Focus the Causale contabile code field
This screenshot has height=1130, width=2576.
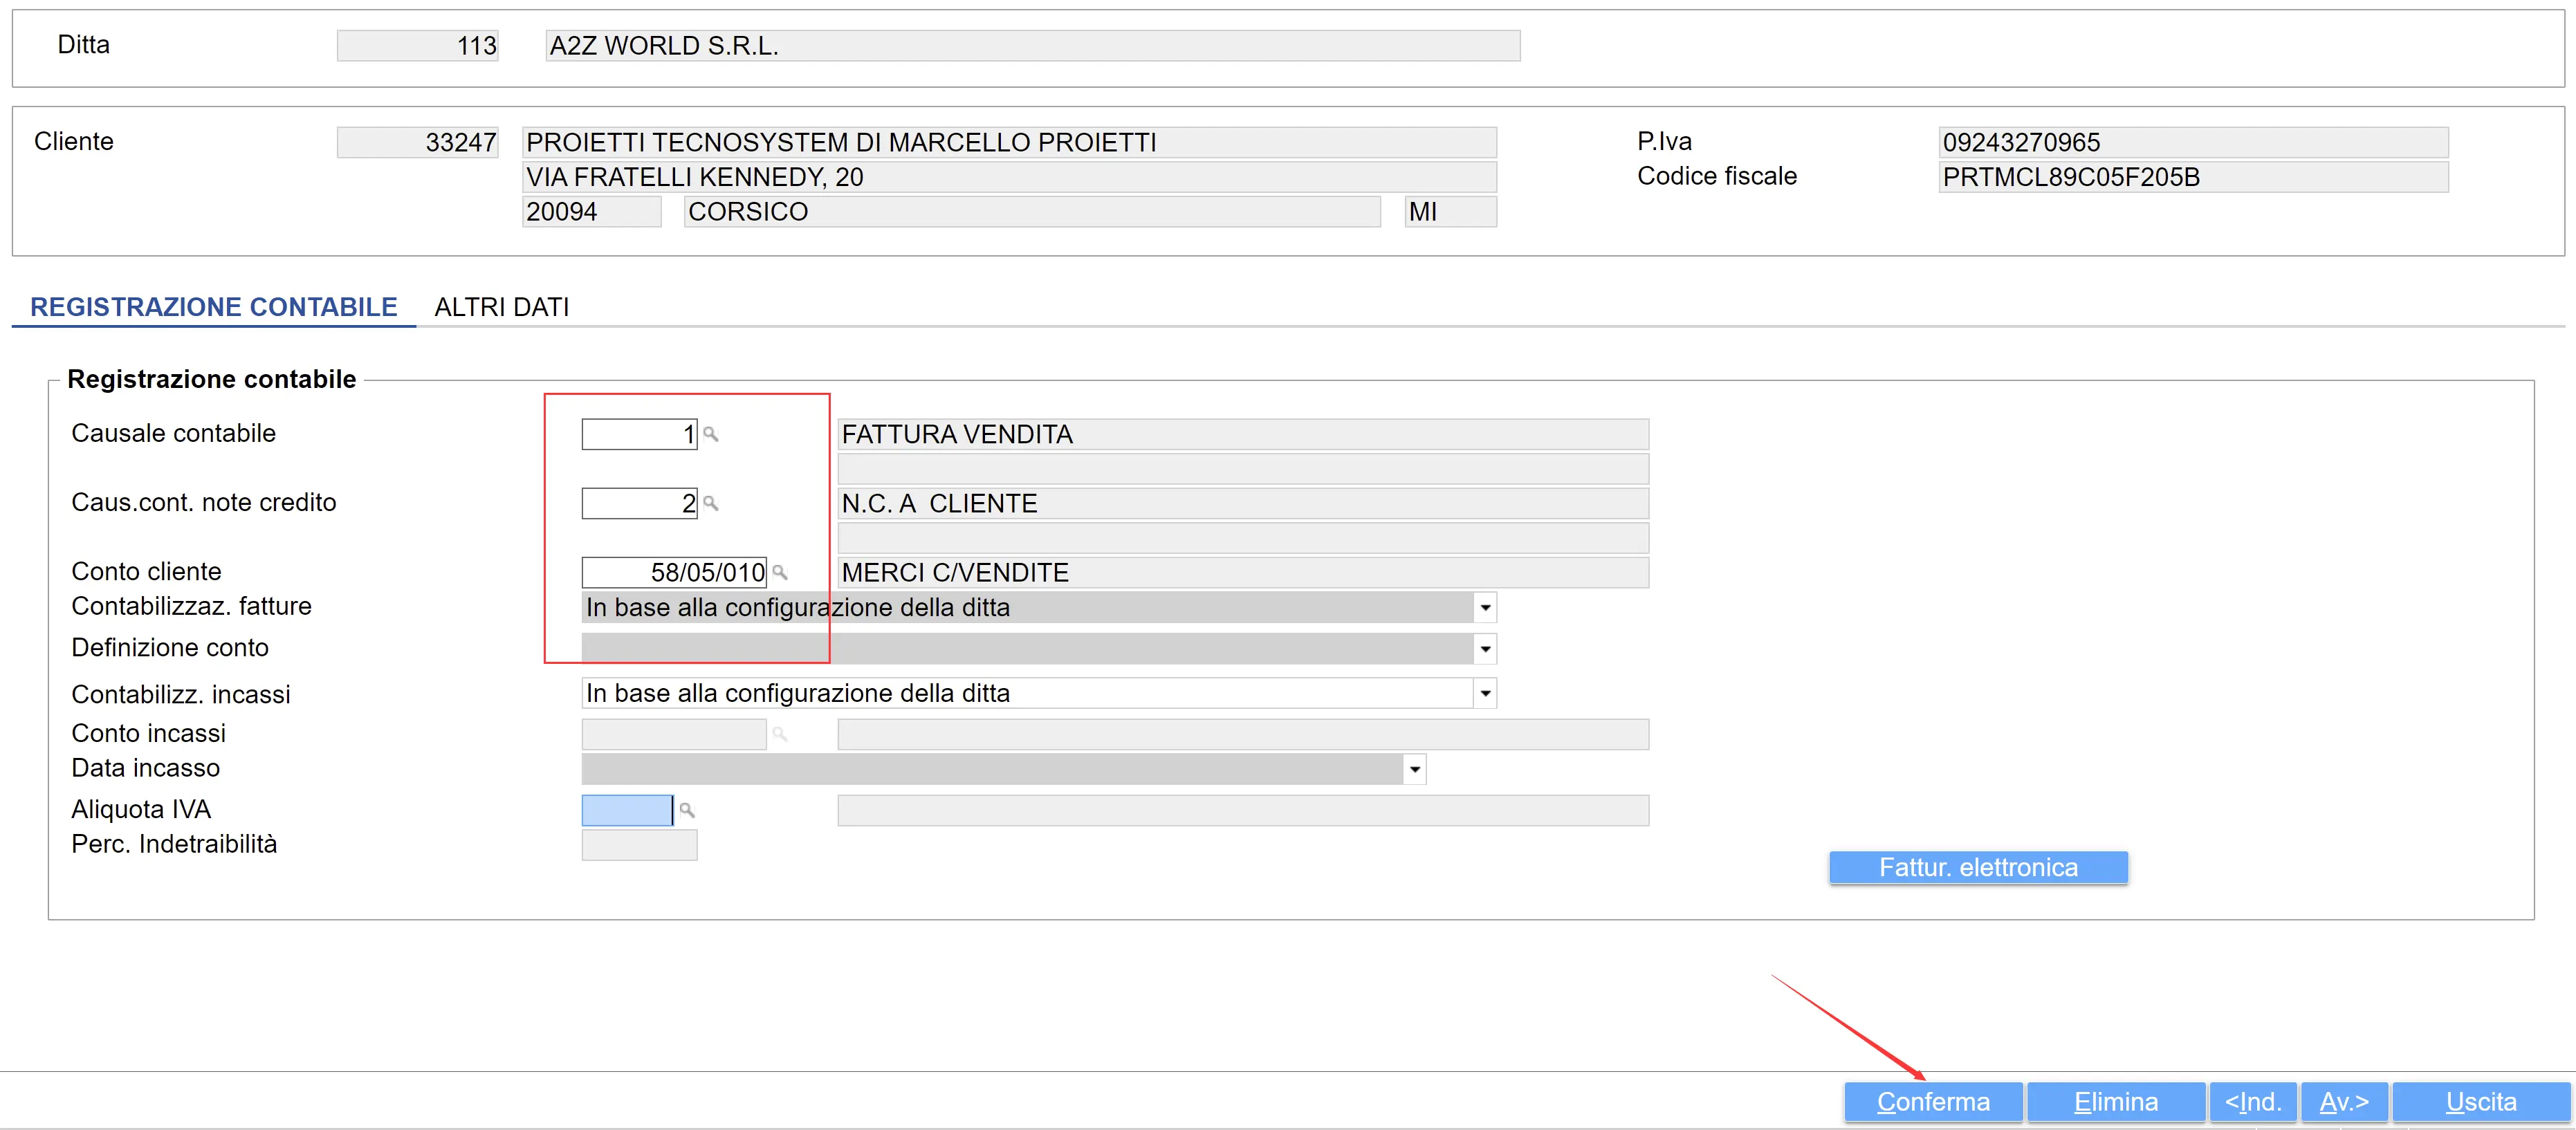pos(638,434)
